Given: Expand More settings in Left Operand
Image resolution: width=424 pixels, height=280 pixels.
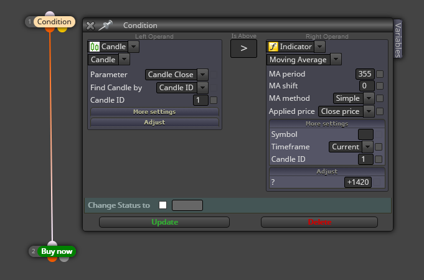Looking at the screenshot, I should (154, 112).
